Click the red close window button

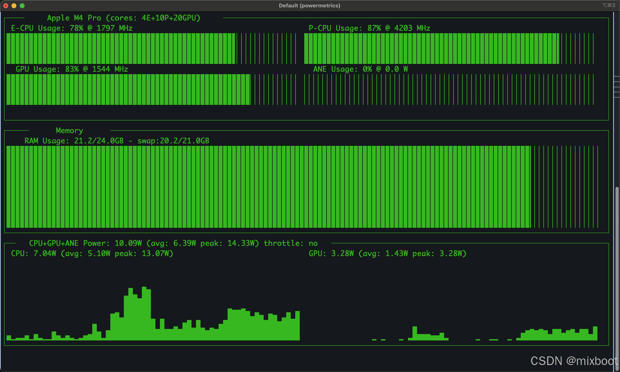pyautogui.click(x=5, y=6)
